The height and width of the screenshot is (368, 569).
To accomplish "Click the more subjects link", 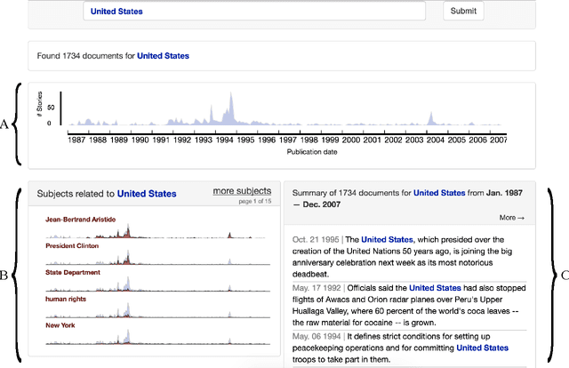I will coord(242,191).
